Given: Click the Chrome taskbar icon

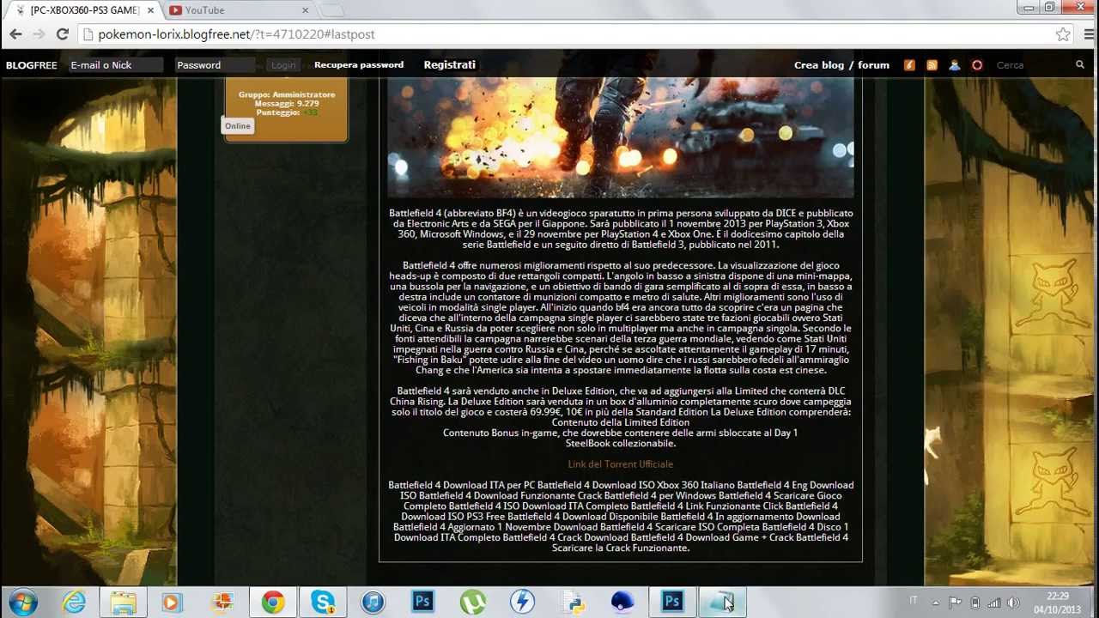Looking at the screenshot, I should tap(273, 602).
